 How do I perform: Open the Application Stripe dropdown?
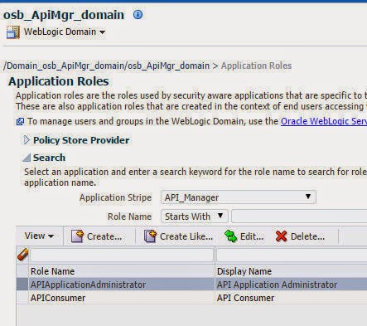[239, 197]
